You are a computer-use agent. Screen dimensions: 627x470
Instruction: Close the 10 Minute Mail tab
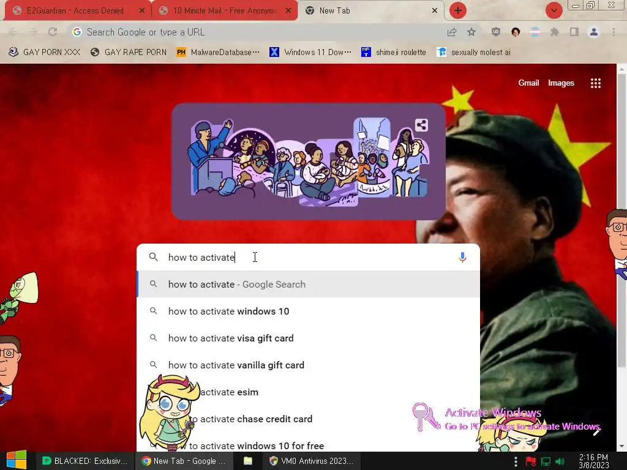coord(288,11)
